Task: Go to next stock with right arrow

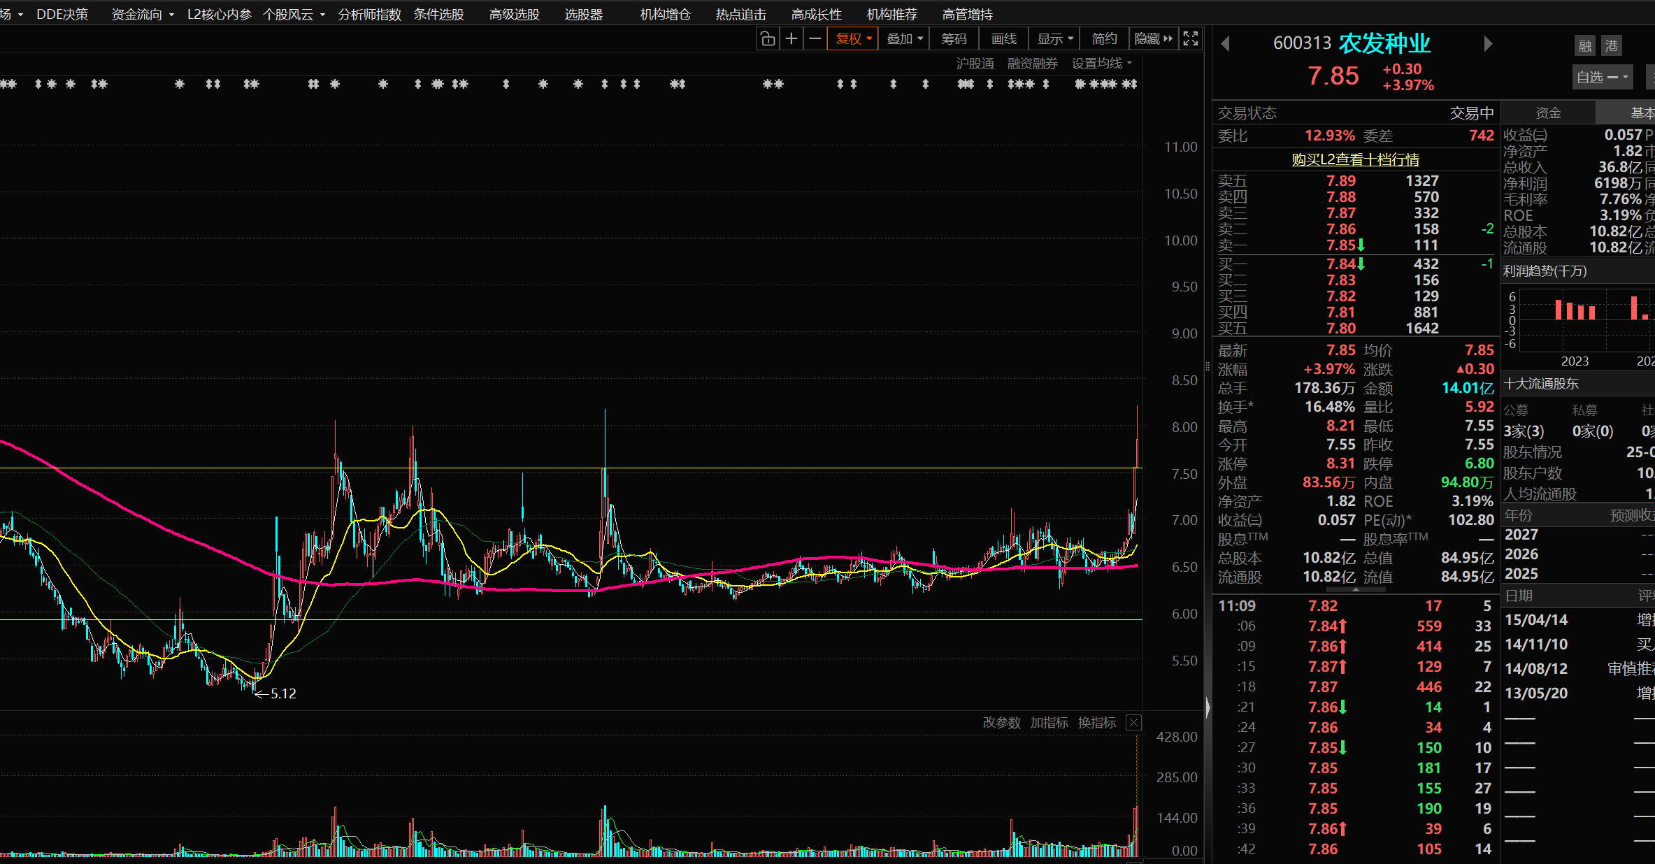Action: [x=1488, y=44]
